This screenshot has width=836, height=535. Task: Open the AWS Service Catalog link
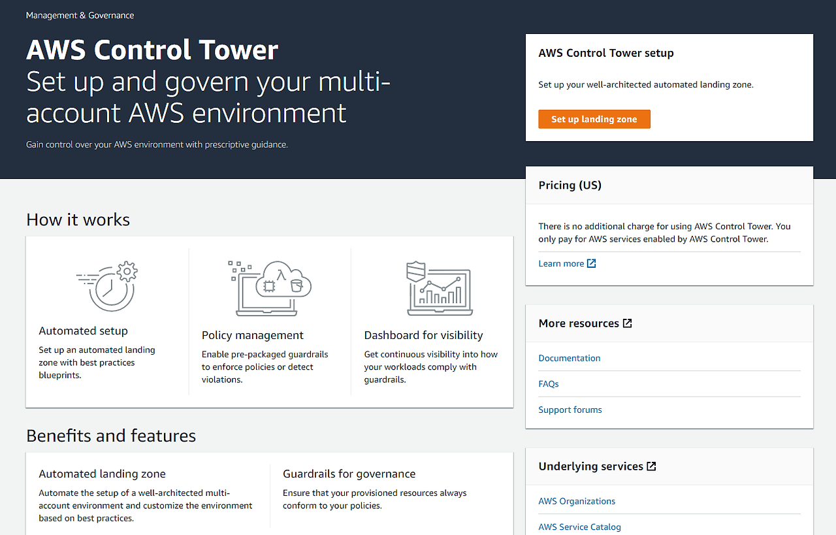click(580, 527)
